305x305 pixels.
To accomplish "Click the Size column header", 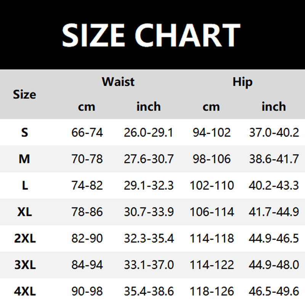I will [x=24, y=94].
